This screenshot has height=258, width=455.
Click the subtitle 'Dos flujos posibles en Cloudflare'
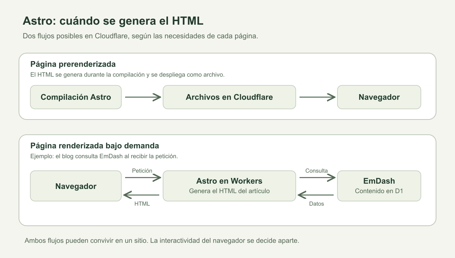coord(75,37)
